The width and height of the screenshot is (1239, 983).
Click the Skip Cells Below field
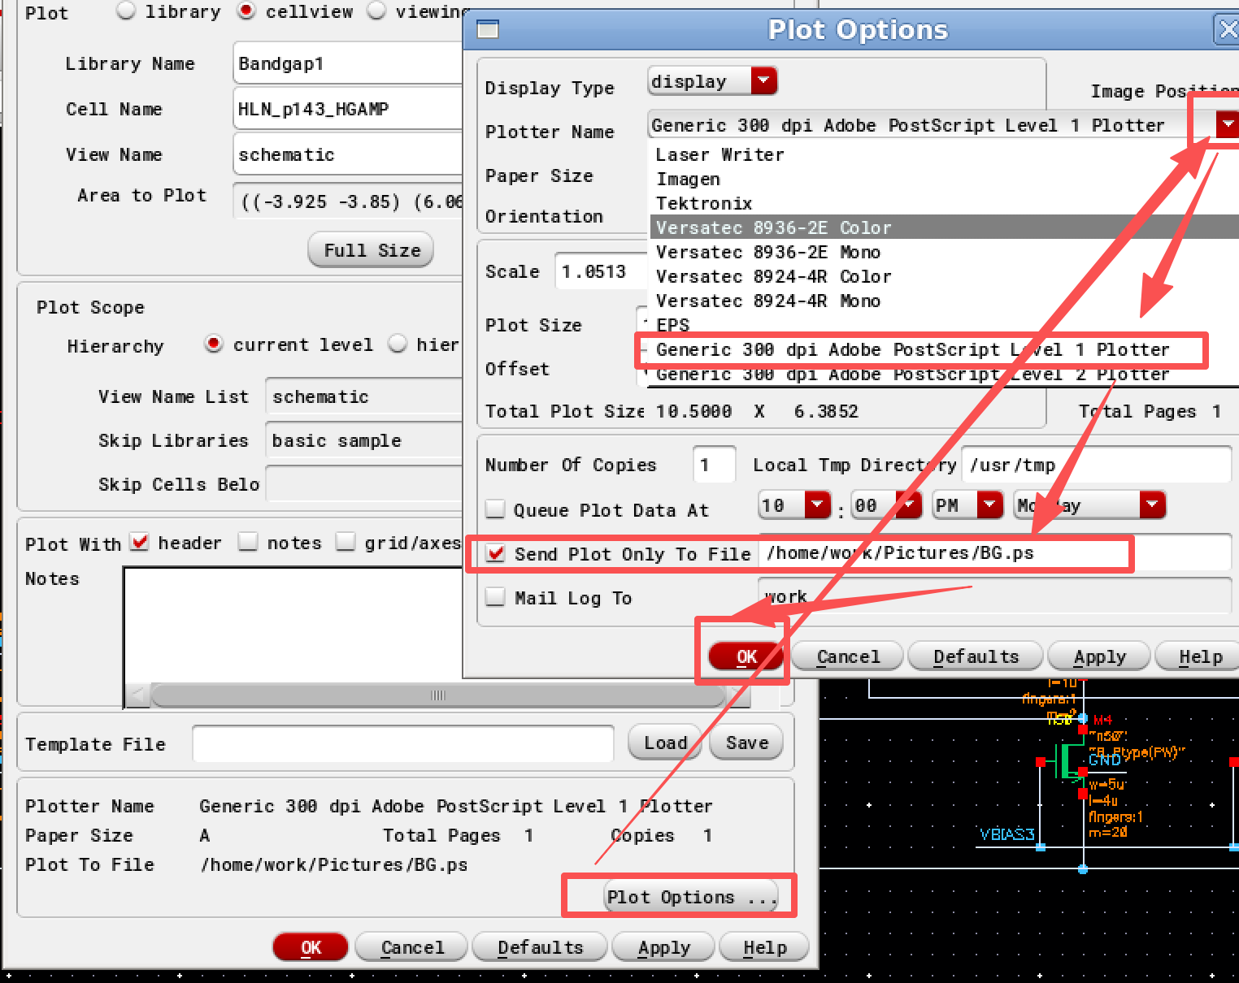[x=364, y=484]
